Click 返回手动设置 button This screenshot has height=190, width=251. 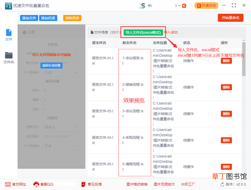51,65
